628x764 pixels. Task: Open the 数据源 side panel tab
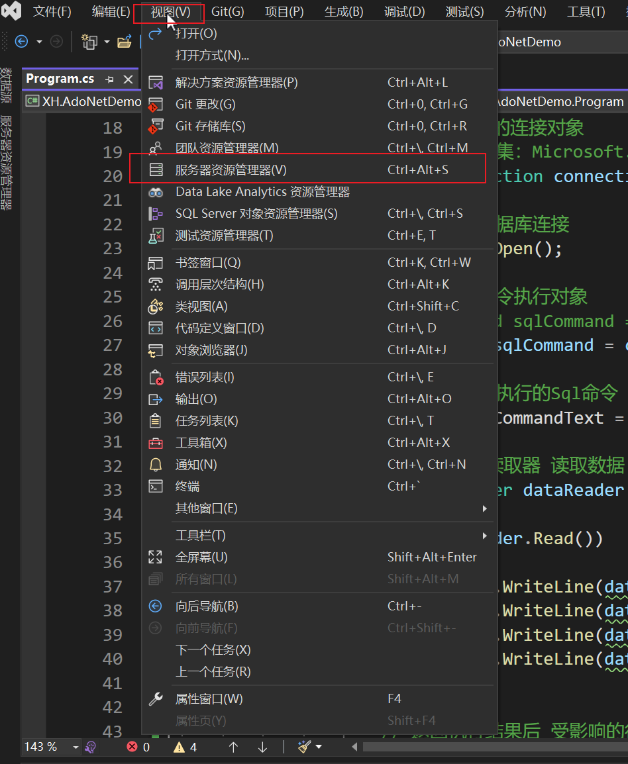click(x=5, y=85)
